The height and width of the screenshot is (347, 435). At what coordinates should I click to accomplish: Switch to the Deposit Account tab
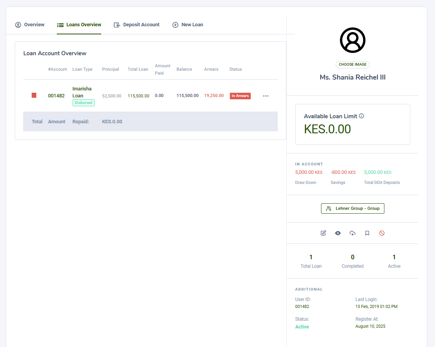[136, 24]
